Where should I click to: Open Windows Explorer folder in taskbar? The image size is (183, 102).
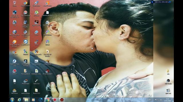26,100
